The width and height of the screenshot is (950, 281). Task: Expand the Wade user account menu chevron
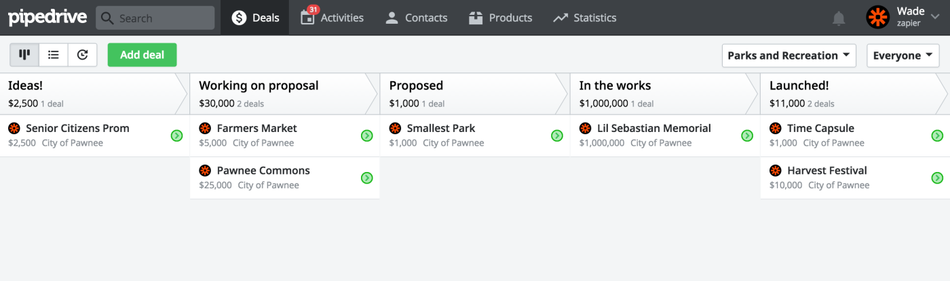[935, 18]
